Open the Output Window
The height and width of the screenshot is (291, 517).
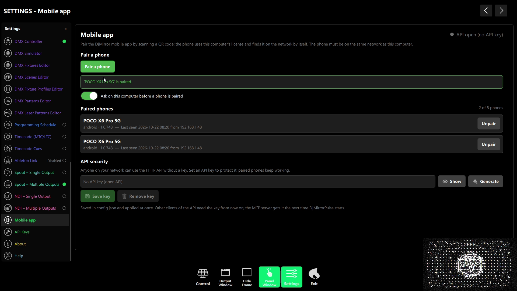[225, 277]
